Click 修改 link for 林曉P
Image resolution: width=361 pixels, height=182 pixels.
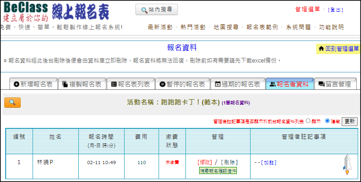[204, 162]
